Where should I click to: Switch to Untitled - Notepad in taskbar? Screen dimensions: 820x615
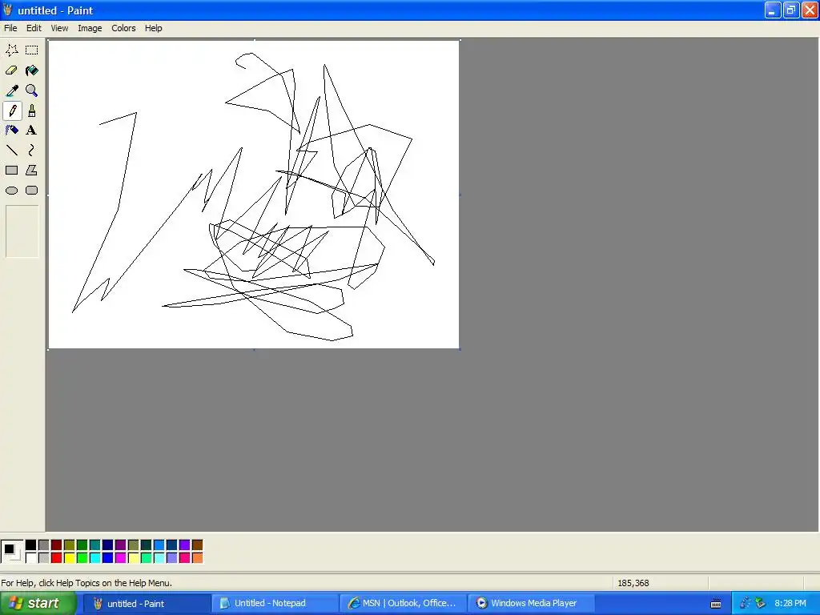pos(275,604)
